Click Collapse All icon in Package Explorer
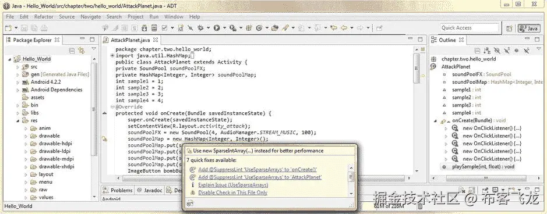 [x=72, y=51]
